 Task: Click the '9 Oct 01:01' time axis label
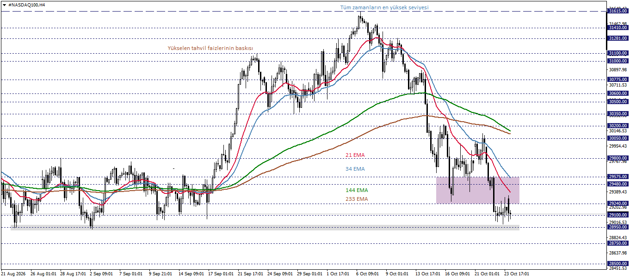coord(397,274)
